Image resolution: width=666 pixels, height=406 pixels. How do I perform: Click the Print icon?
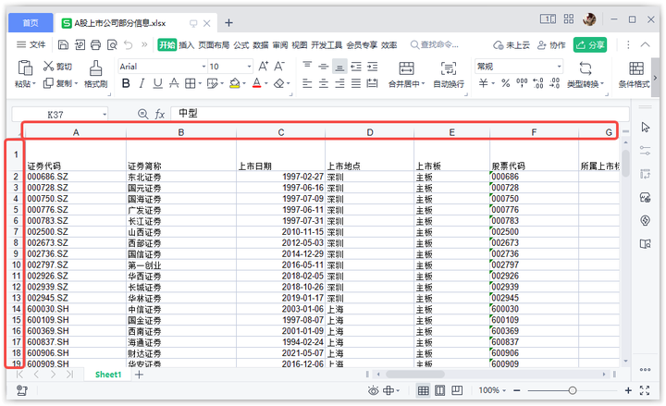(x=95, y=44)
